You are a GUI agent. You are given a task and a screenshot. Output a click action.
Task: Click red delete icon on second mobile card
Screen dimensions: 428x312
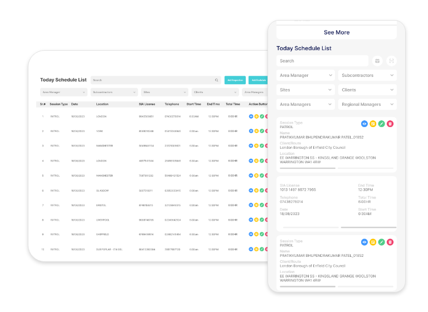(390, 242)
